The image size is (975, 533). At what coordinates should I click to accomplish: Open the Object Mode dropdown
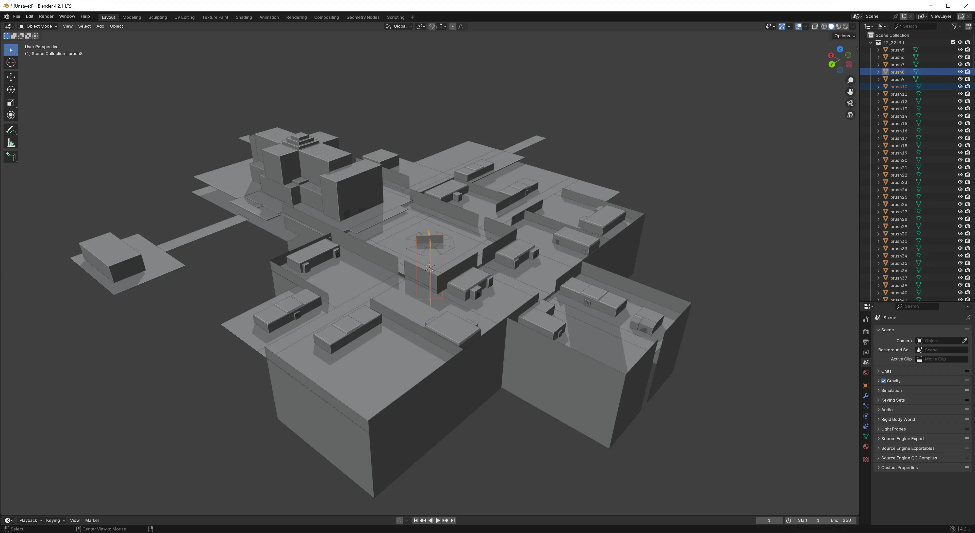tap(38, 26)
